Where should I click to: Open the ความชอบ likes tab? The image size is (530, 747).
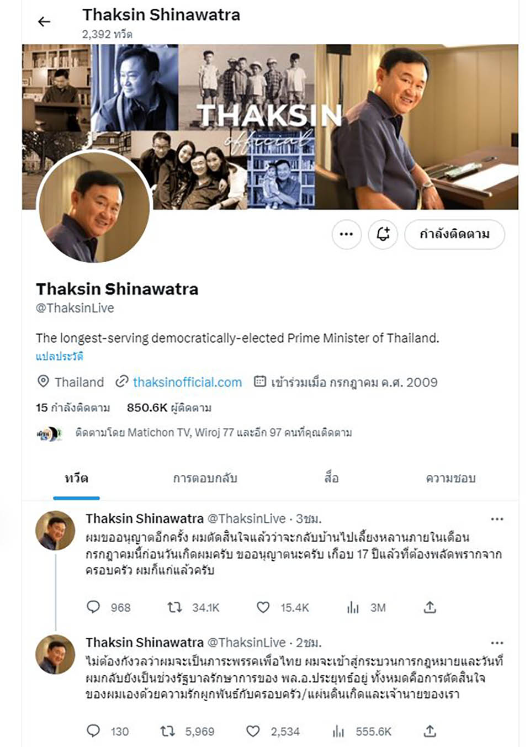tap(451, 478)
